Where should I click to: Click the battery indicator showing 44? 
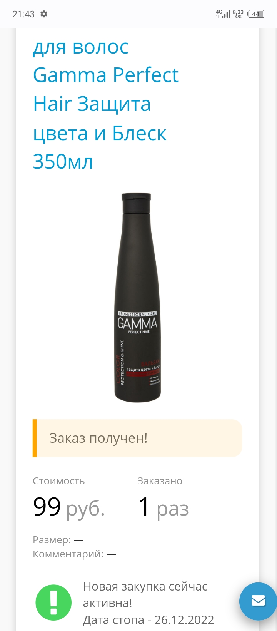tap(256, 14)
